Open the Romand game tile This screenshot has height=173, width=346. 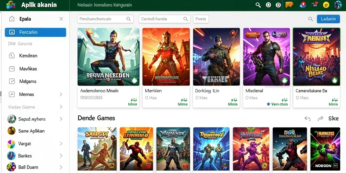pyautogui.click(x=211, y=149)
